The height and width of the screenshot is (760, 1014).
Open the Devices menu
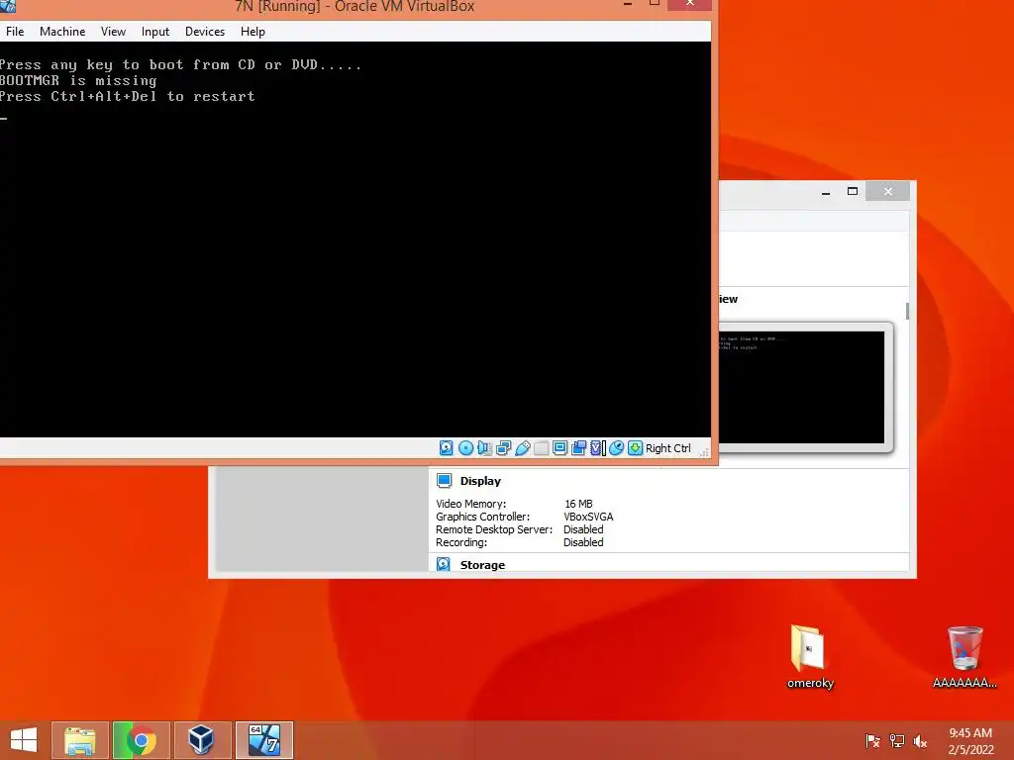click(x=205, y=32)
